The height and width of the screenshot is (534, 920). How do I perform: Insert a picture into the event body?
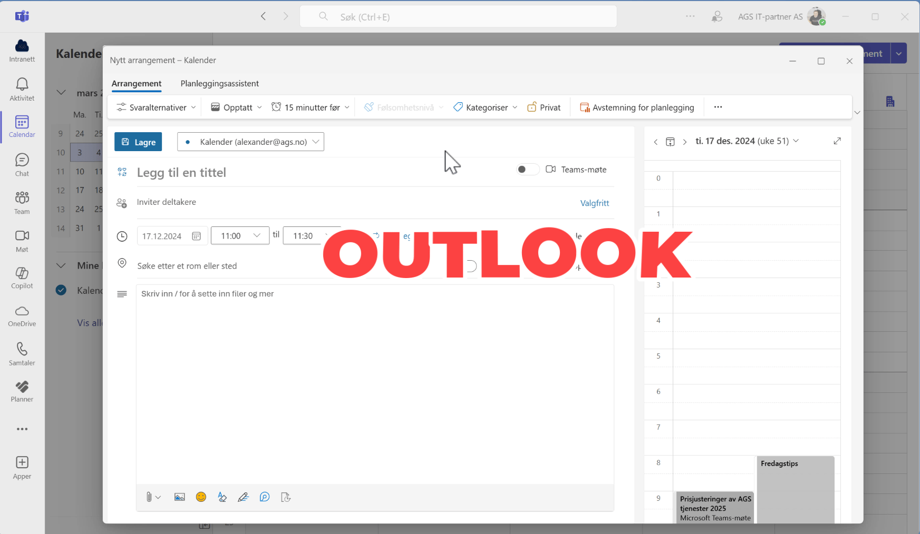180,497
